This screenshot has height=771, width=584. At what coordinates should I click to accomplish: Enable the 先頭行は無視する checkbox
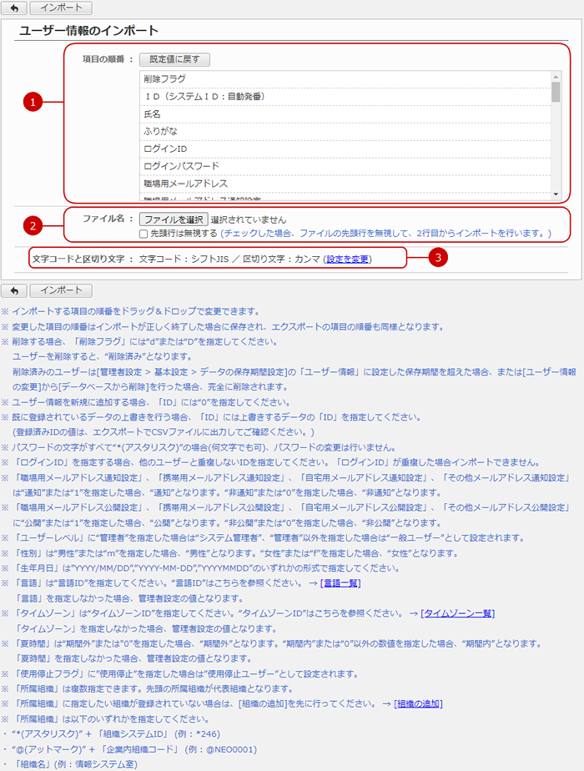click(143, 234)
